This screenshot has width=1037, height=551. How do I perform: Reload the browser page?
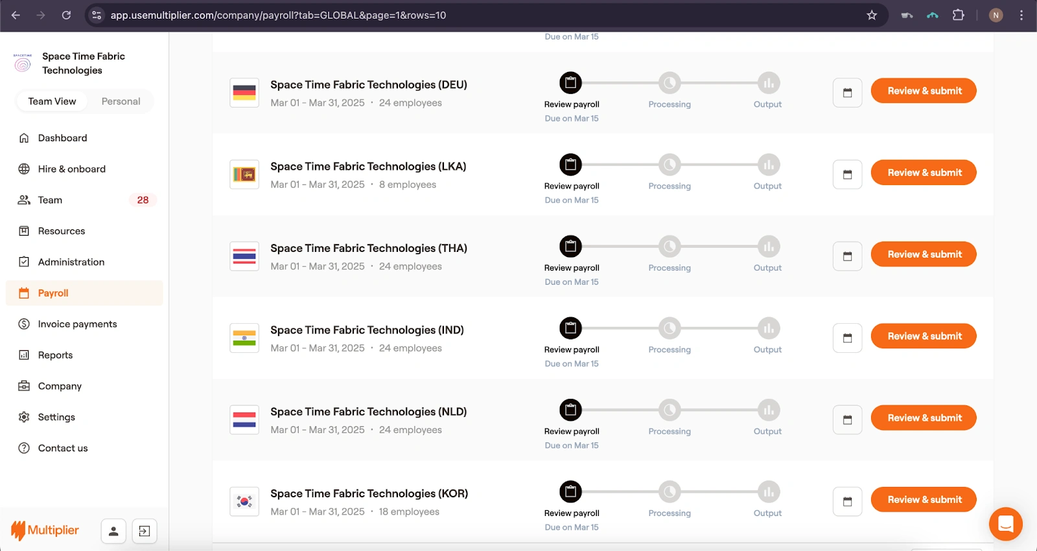click(66, 15)
